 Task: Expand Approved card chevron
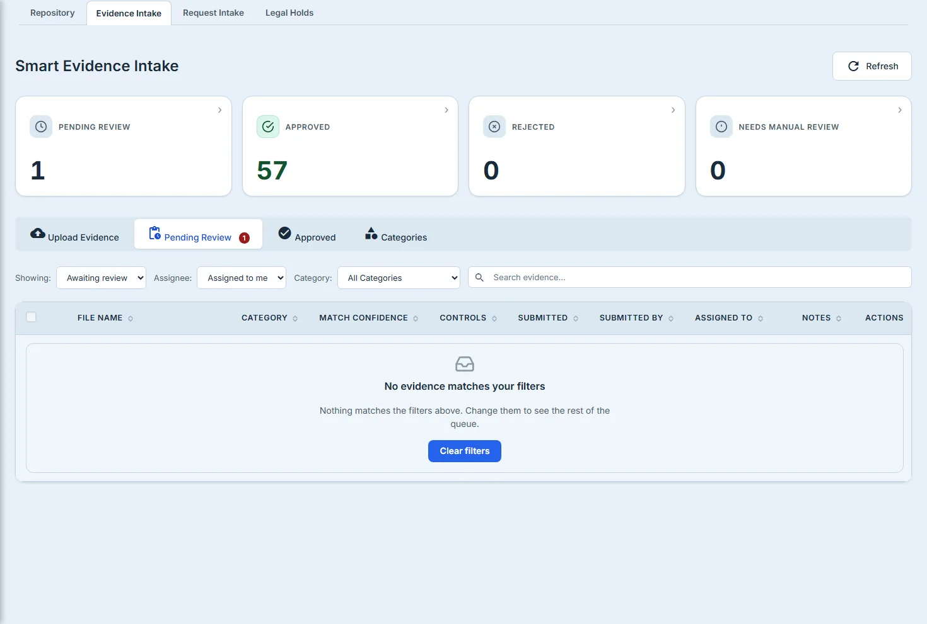point(446,110)
